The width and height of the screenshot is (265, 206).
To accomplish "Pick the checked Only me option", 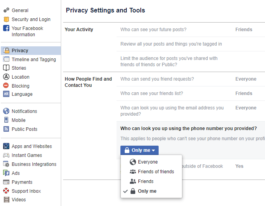I will [x=147, y=191].
